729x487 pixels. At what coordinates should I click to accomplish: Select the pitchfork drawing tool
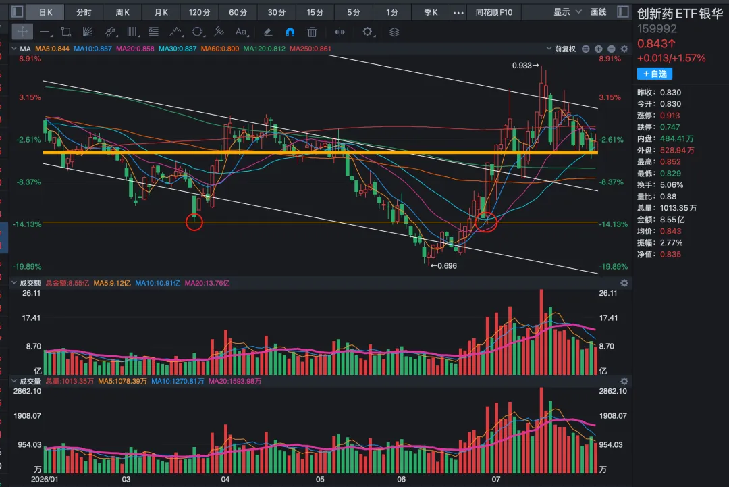tap(219, 32)
